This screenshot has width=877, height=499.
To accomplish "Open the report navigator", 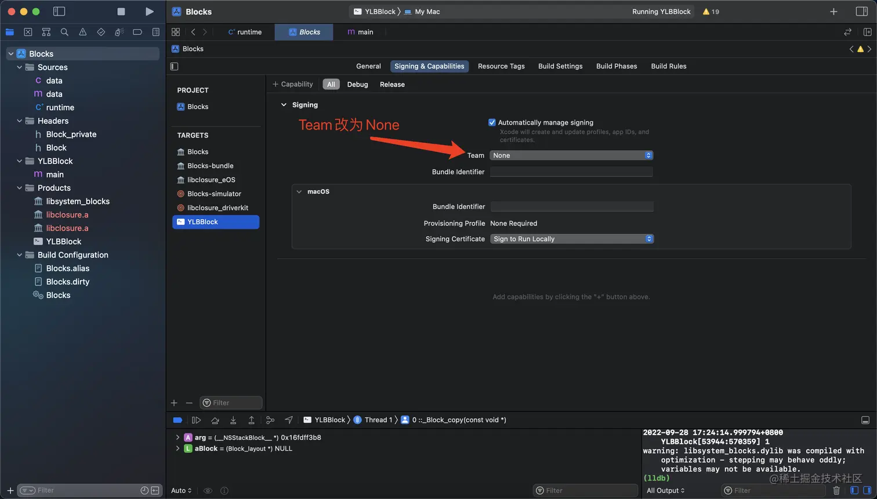I will click(155, 32).
